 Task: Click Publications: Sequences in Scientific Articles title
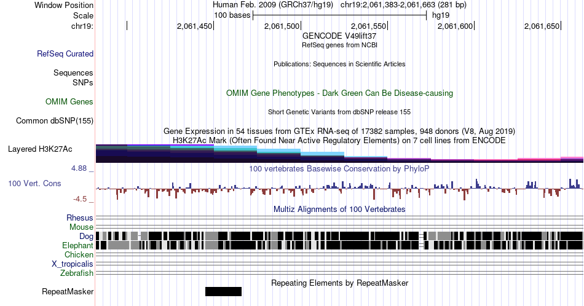339,64
